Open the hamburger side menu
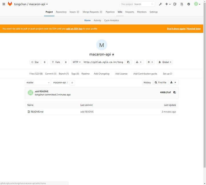206x185 pixels. click(x=4, y=4)
